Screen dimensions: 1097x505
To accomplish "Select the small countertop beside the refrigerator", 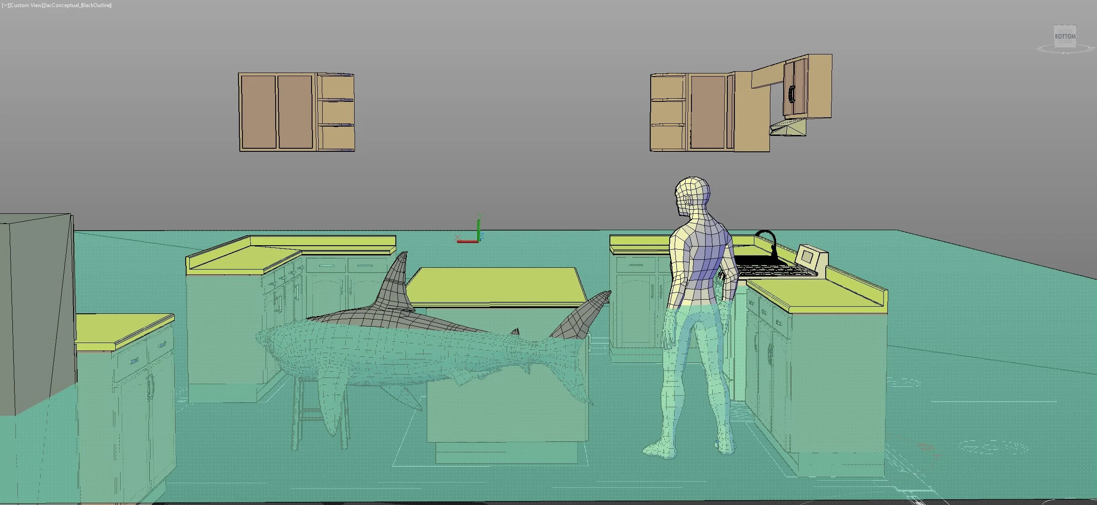I will point(124,332).
